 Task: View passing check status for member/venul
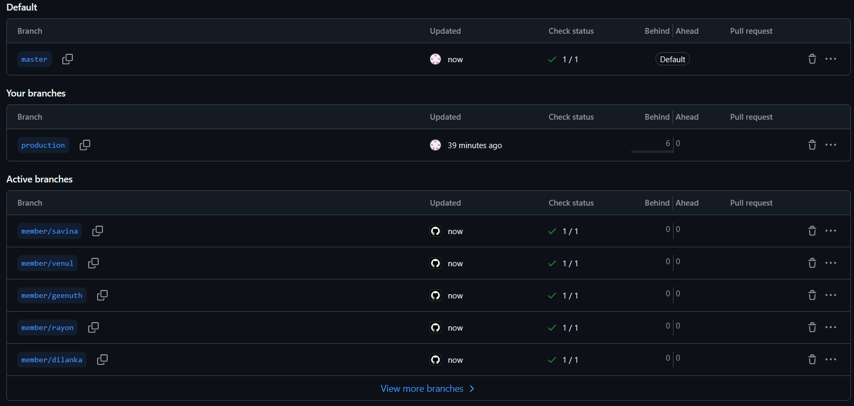(563, 264)
